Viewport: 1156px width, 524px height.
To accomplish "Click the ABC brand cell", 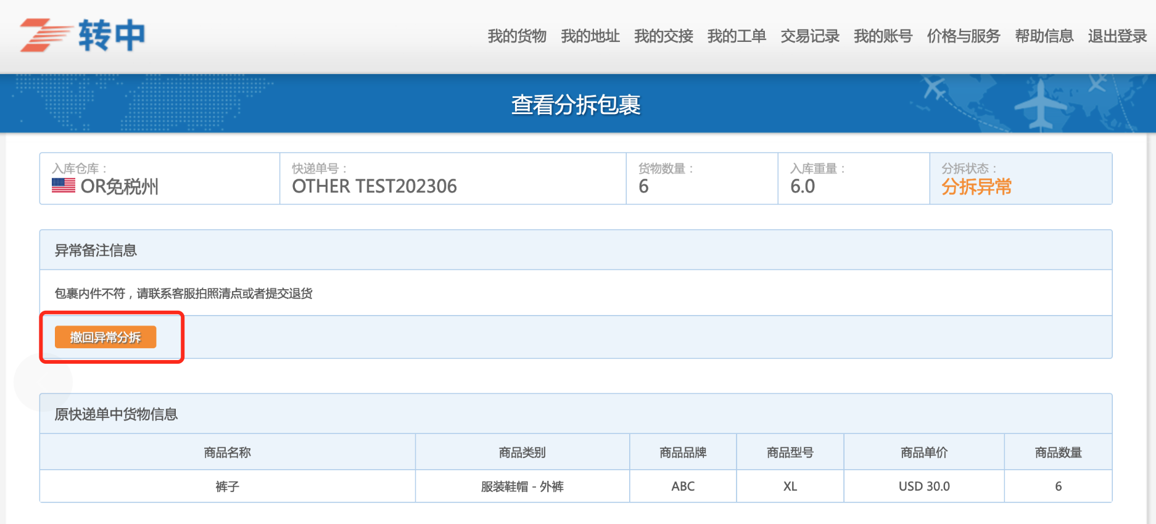I will 683,486.
